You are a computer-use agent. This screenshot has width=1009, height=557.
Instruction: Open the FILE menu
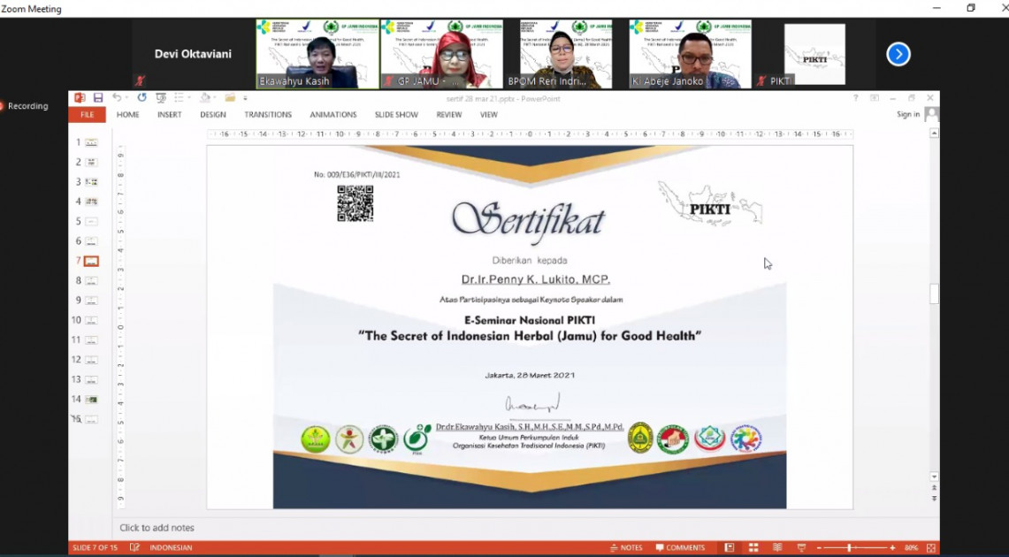click(88, 115)
